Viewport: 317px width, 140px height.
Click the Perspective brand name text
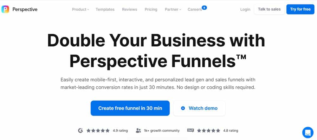click(x=25, y=9)
